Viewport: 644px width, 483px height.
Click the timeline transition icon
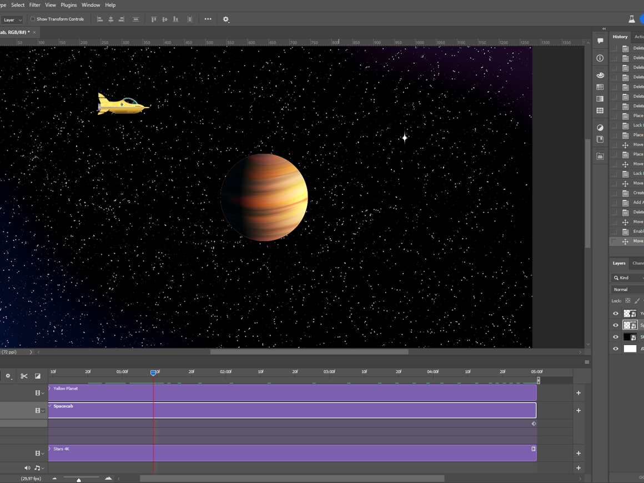pyautogui.click(x=38, y=376)
